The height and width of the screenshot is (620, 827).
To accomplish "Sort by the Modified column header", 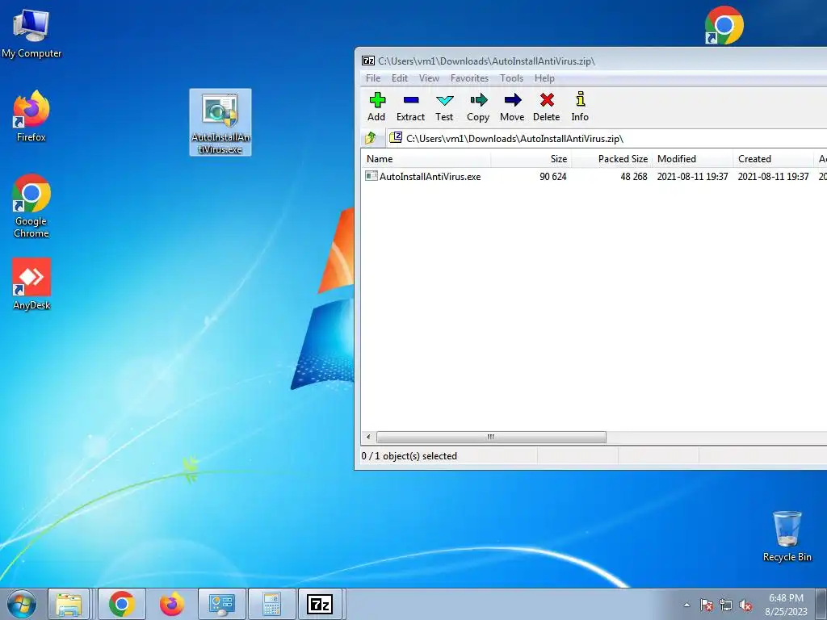I will point(692,159).
